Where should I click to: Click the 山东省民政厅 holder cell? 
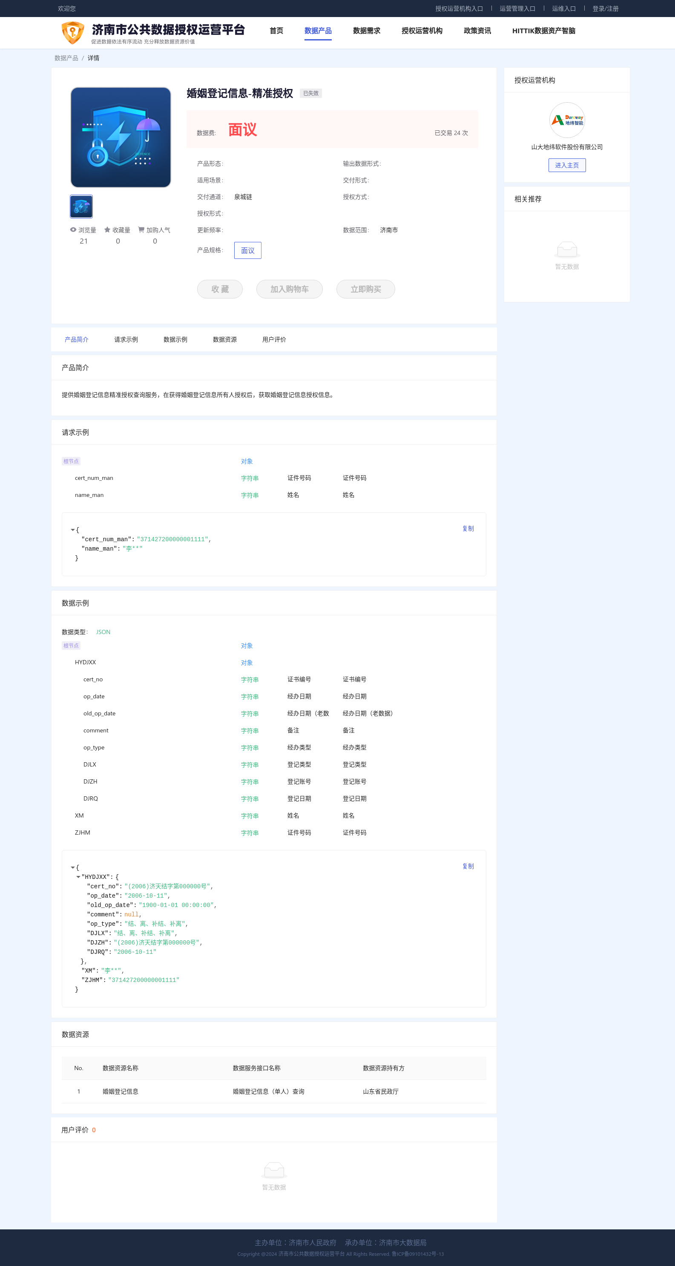(381, 1091)
